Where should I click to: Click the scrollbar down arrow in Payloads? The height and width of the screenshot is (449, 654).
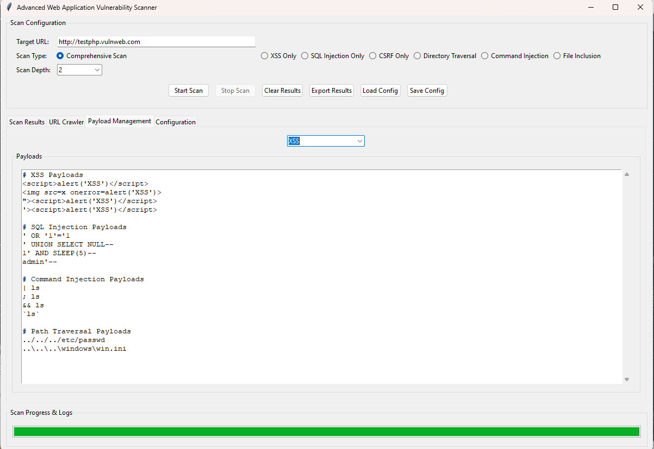click(x=627, y=380)
